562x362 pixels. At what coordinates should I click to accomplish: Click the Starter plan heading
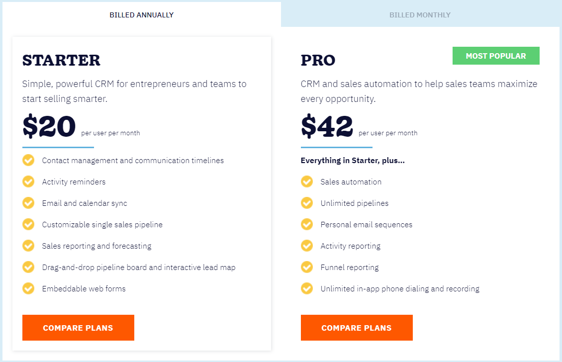click(x=61, y=60)
